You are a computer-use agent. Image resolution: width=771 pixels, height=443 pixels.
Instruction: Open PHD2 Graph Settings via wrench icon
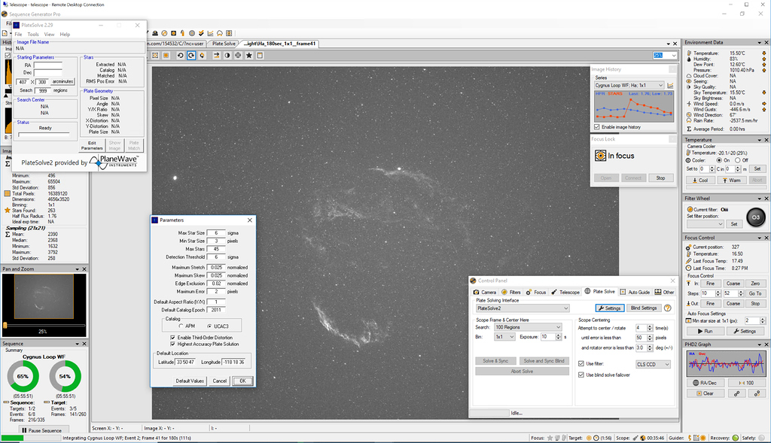[757, 393]
